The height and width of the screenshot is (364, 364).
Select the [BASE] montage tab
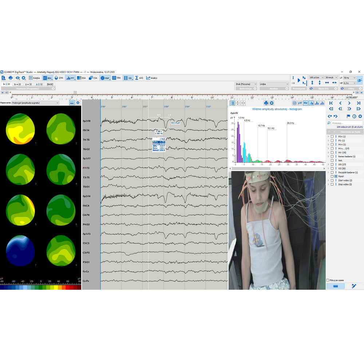point(50,84)
